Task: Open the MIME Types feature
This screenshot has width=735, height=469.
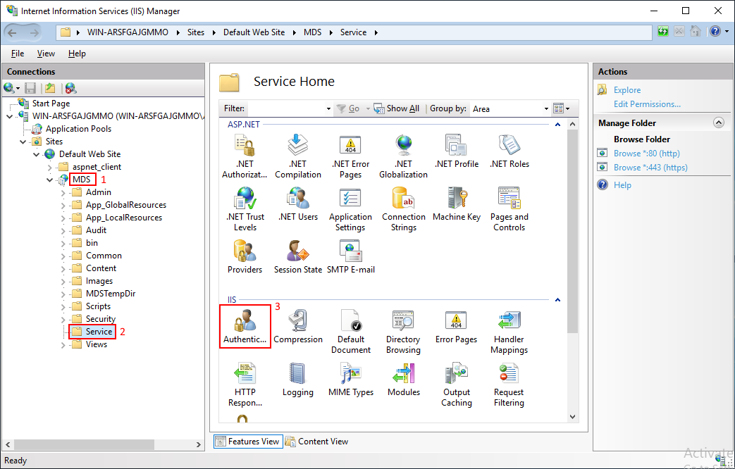Action: click(351, 380)
